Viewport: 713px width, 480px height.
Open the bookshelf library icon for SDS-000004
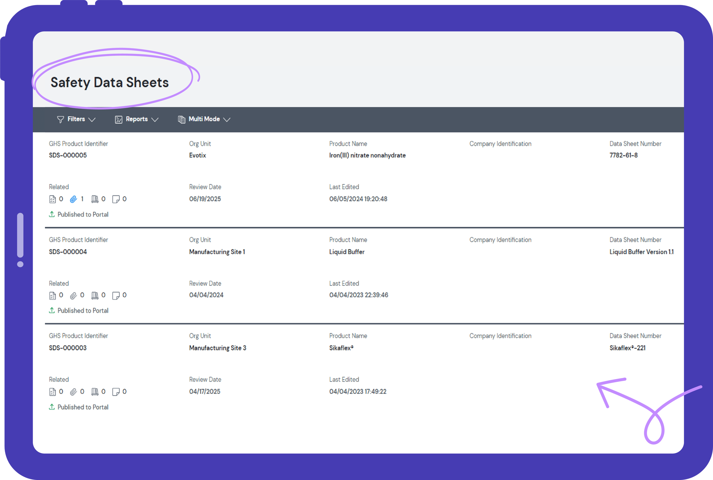coord(95,295)
